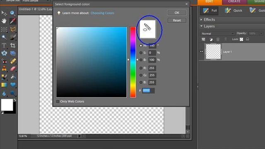
Task: Enable the Only Web Colors checkbox
Action: pos(58,101)
